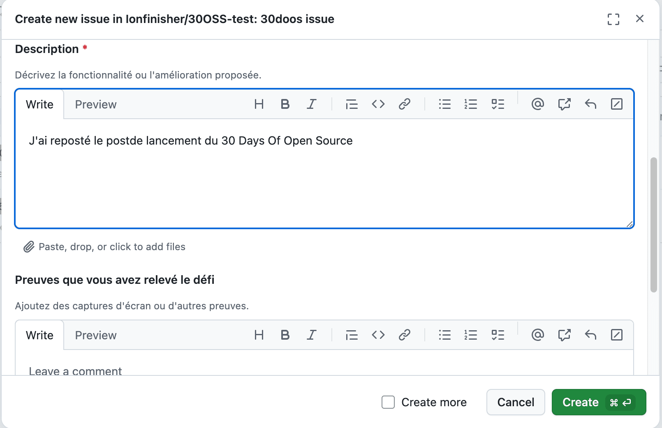662x428 pixels.
Task: Expand the dialog to full screen
Action: pyautogui.click(x=613, y=19)
